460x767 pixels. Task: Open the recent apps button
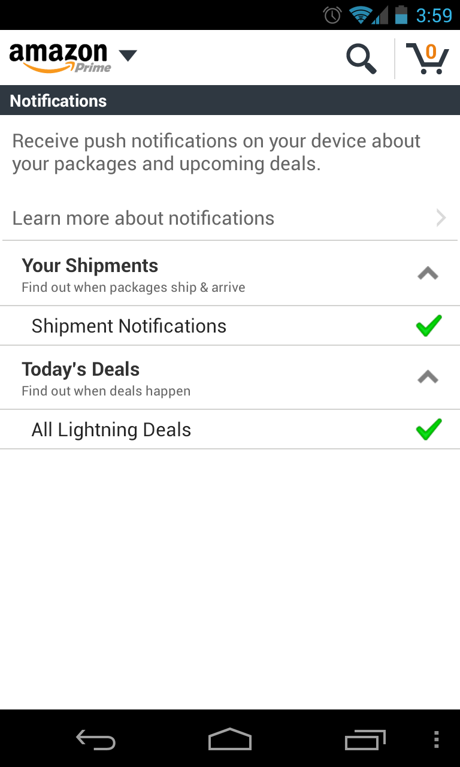coord(365,739)
